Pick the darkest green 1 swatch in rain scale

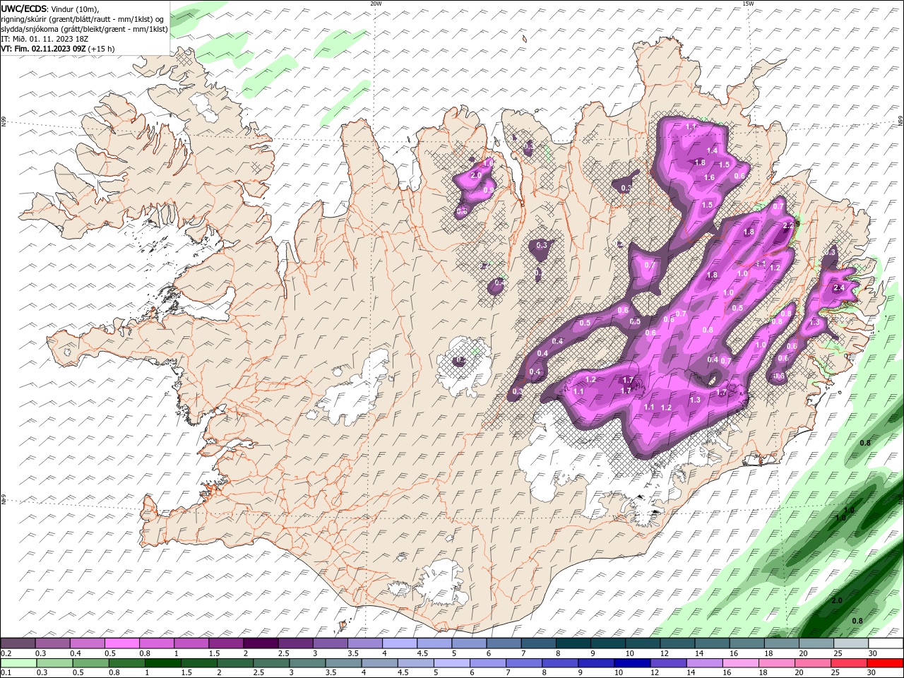click(x=162, y=663)
